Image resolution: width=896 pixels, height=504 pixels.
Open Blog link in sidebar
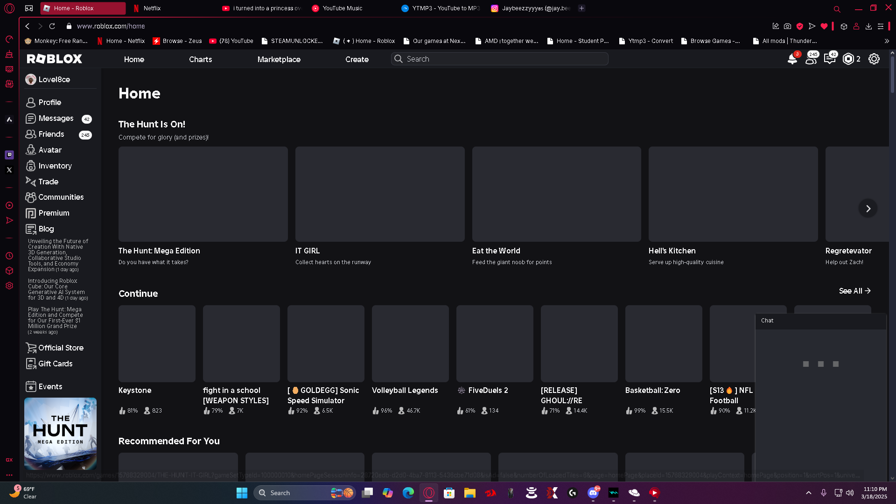point(40,229)
